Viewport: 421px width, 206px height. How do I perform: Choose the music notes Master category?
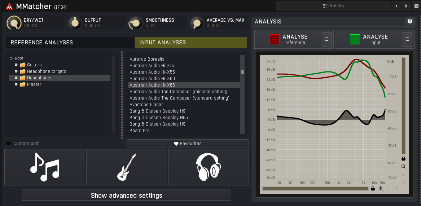click(x=45, y=167)
